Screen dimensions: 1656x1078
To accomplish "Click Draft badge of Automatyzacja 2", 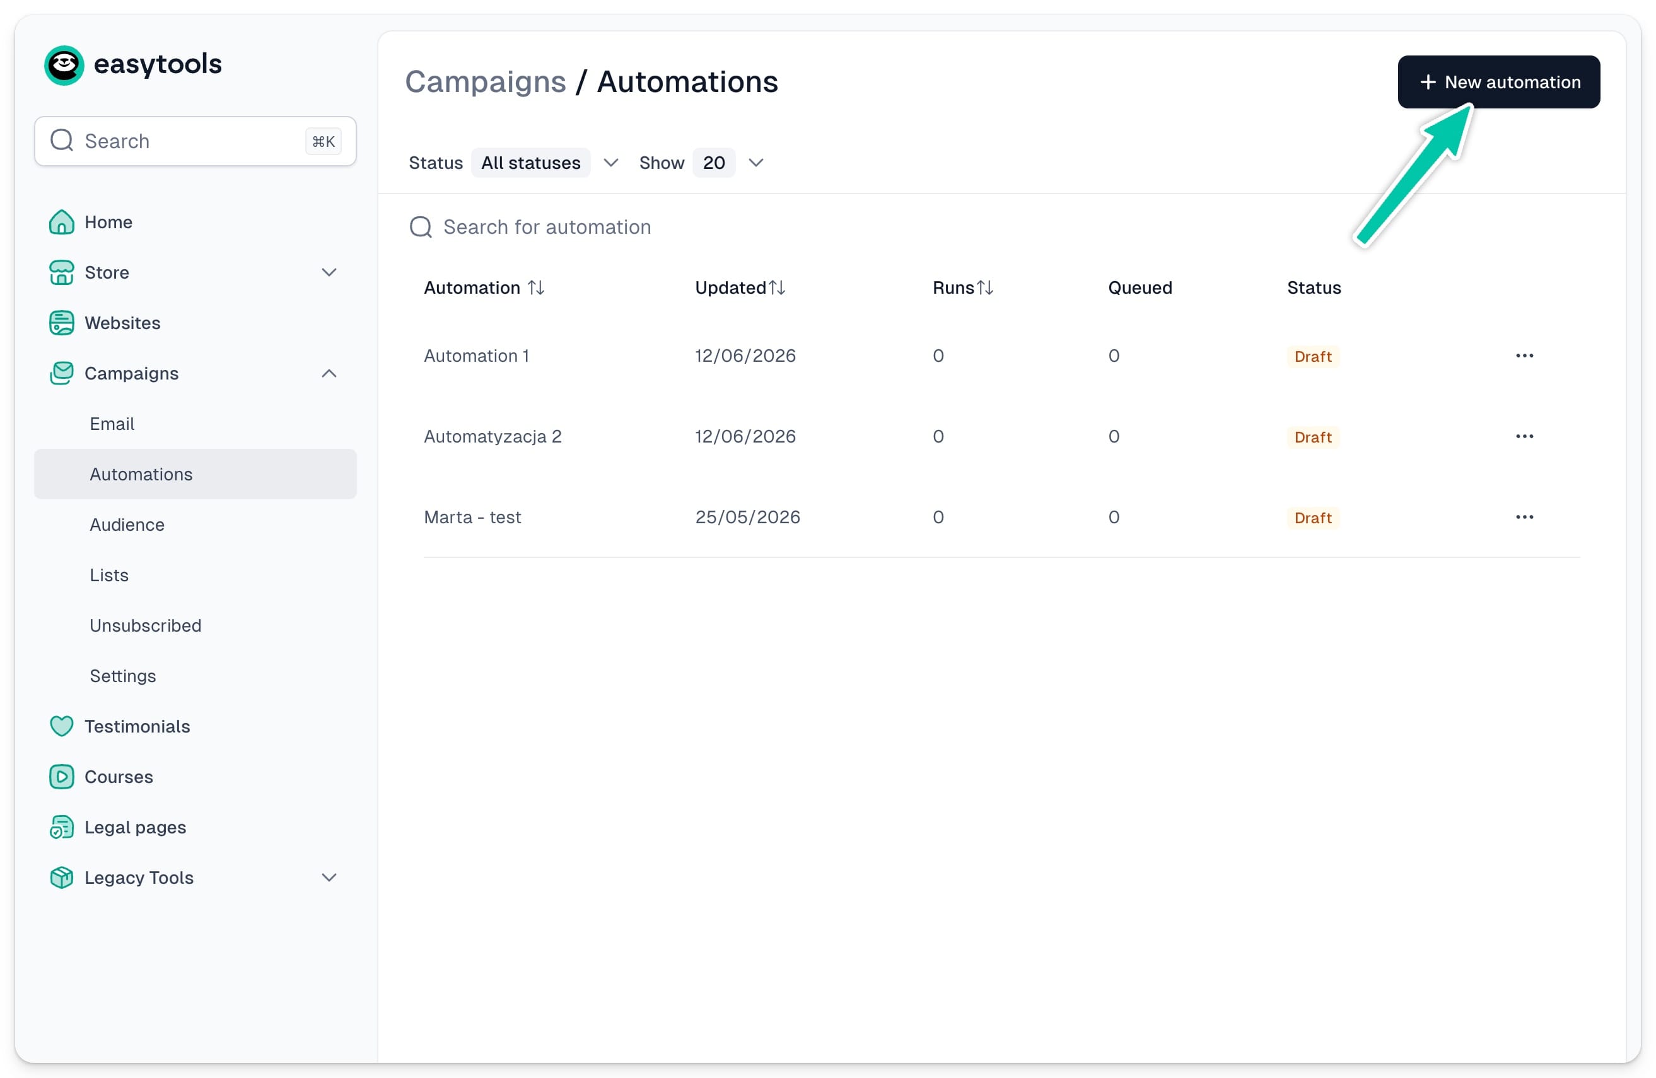I will (x=1313, y=437).
